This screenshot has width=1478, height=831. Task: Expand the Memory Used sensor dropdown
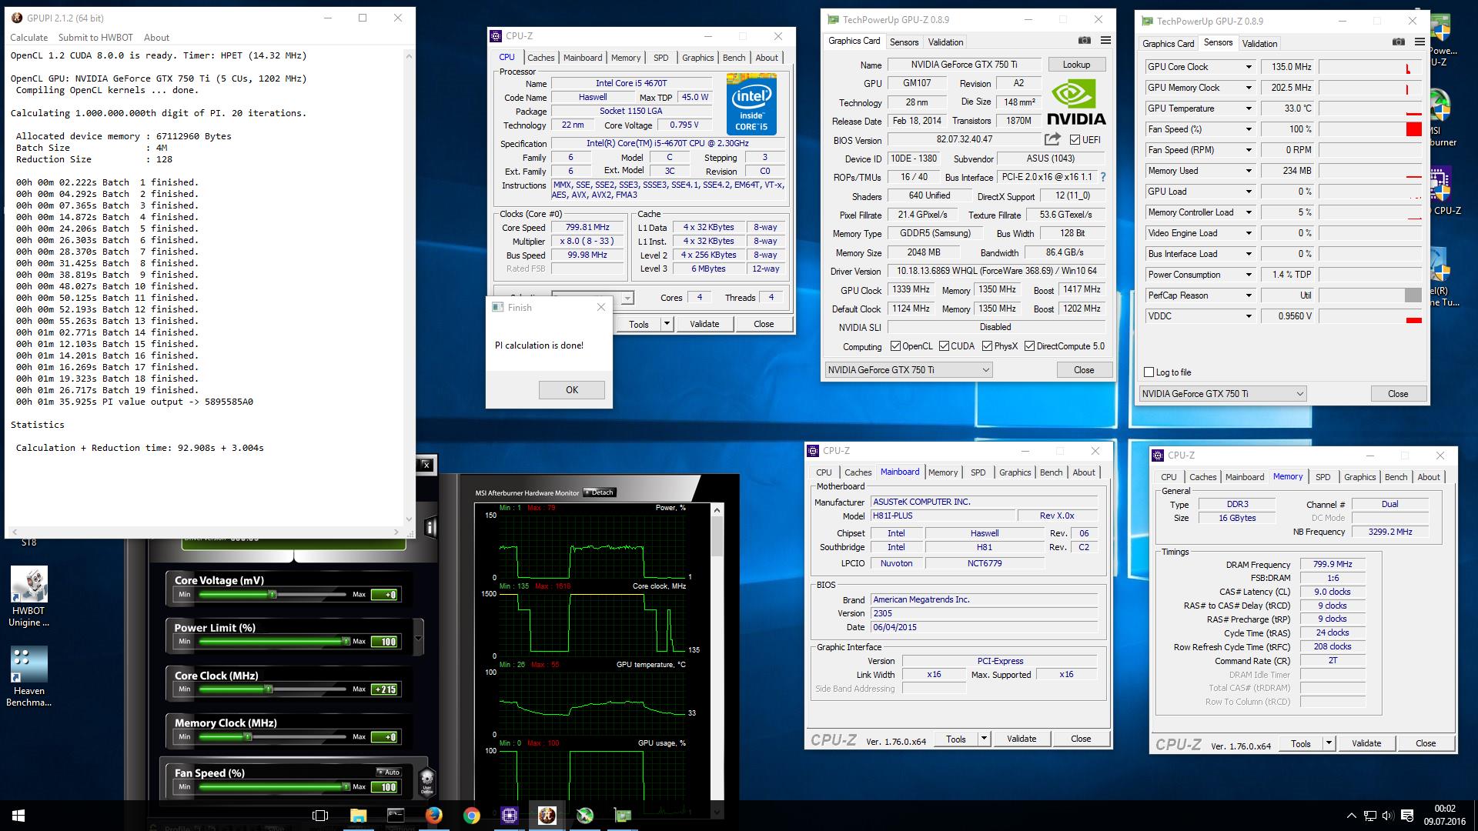click(1249, 171)
